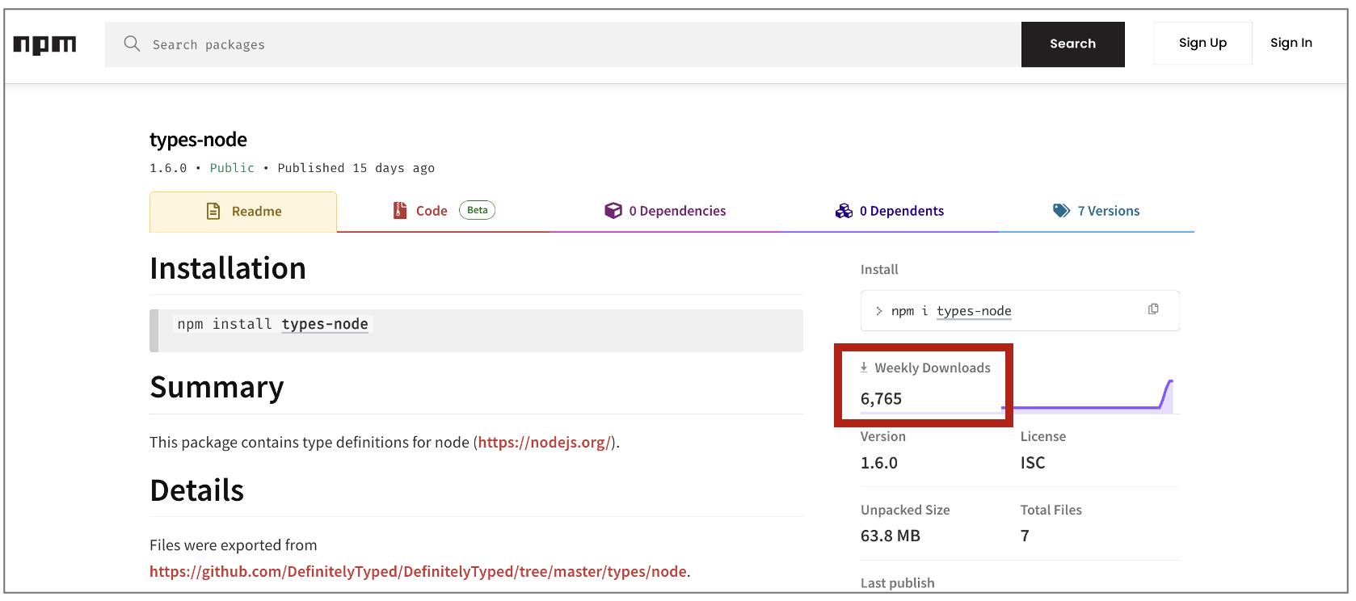
Task: Click the npm logo
Action: coord(44,45)
